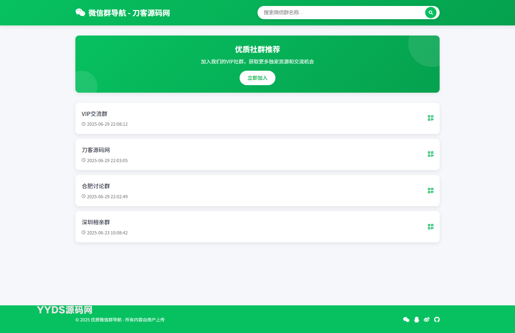
Task: Click the search magnifier icon
Action: coord(431,13)
